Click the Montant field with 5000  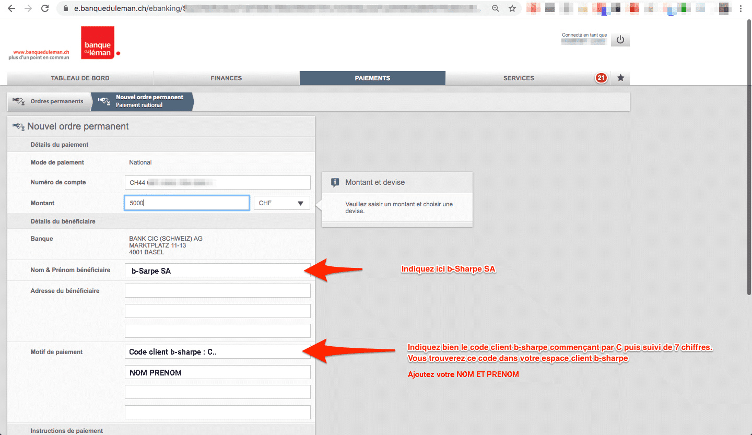(x=187, y=203)
